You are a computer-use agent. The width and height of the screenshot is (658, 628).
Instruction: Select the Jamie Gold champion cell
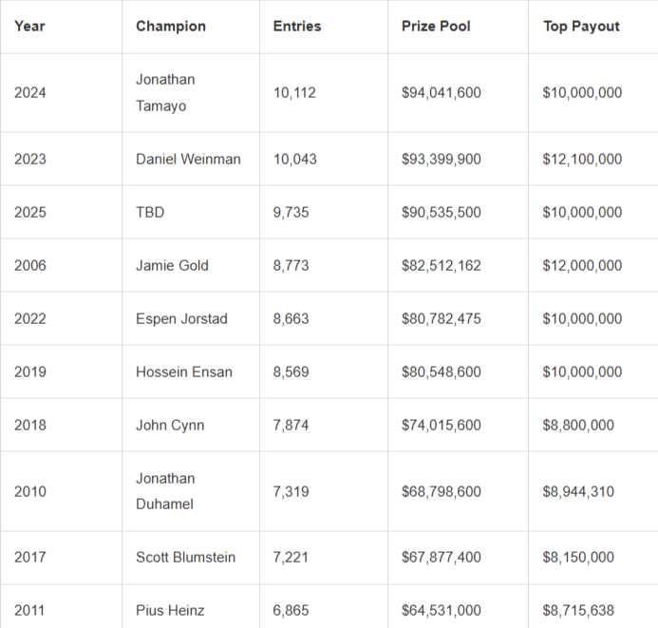173,265
